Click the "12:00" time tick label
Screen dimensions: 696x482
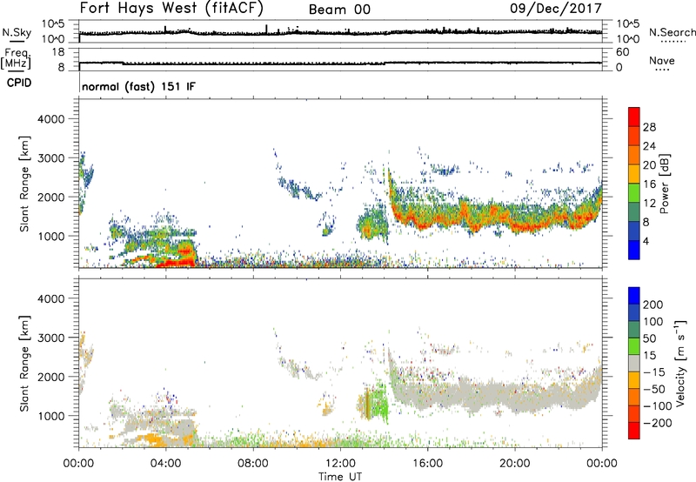[x=340, y=464]
